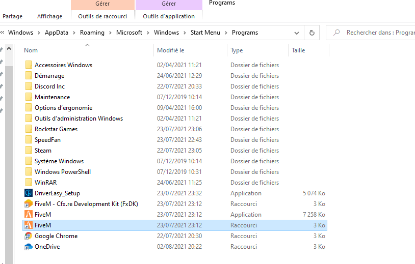Refresh the Programs folder view
The height and width of the screenshot is (264, 415).
click(312, 33)
